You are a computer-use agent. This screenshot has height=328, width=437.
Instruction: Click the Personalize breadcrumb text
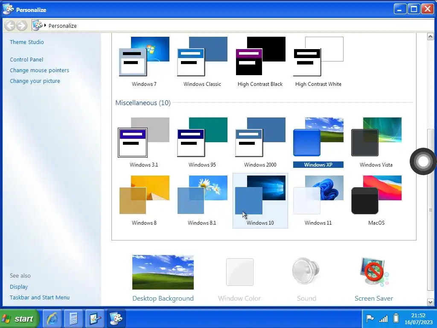pyautogui.click(x=62, y=26)
